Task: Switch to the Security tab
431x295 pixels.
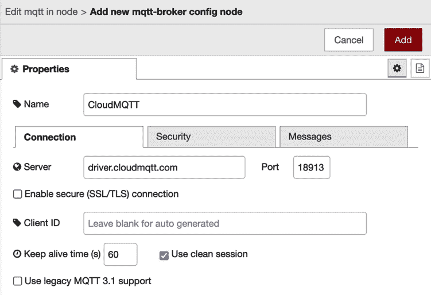Action: (x=211, y=137)
